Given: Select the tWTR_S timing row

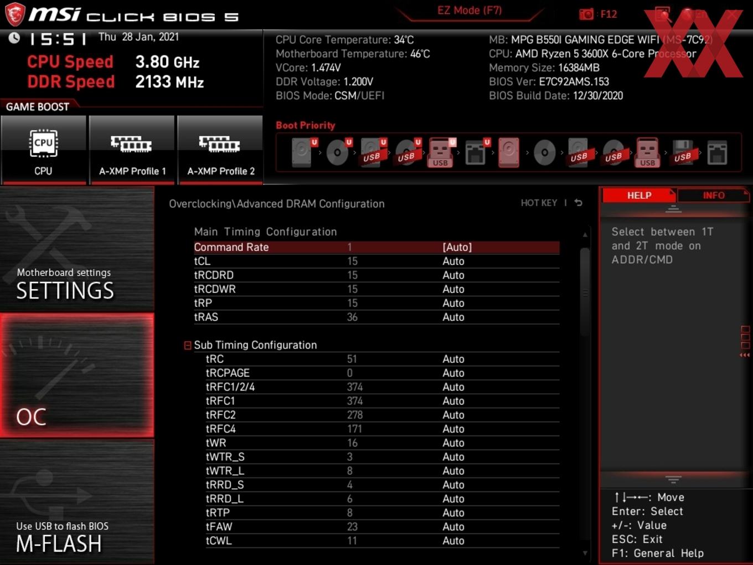Looking at the screenshot, I should coord(382,457).
